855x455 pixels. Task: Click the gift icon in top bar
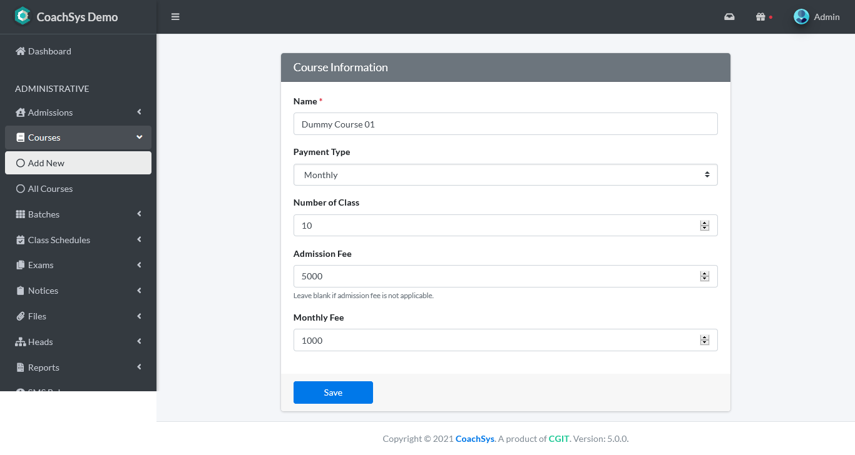click(760, 17)
